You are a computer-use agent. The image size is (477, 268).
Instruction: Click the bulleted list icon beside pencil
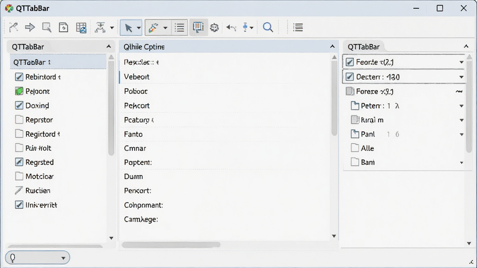(179, 27)
